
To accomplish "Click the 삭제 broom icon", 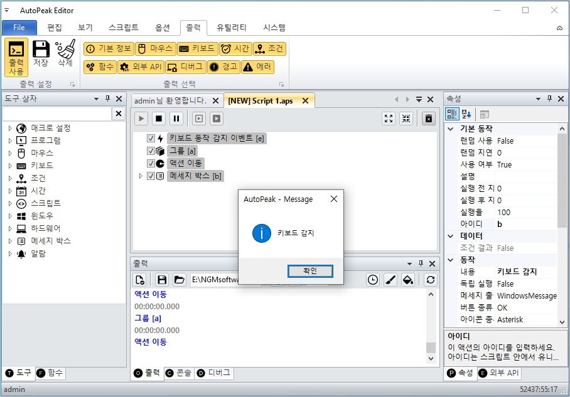I will [65, 54].
